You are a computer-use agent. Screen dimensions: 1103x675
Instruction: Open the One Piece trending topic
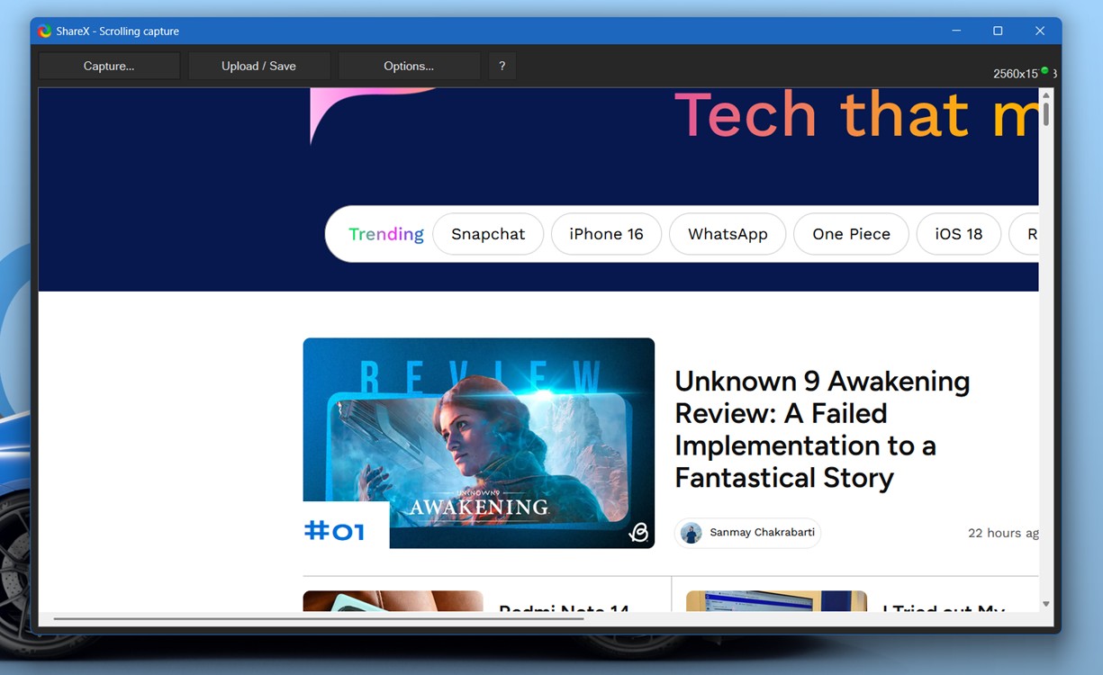click(851, 234)
